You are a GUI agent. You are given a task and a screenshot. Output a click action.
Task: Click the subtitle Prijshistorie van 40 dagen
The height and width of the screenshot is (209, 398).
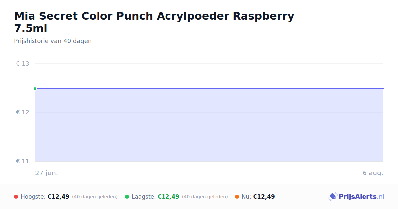pos(53,41)
